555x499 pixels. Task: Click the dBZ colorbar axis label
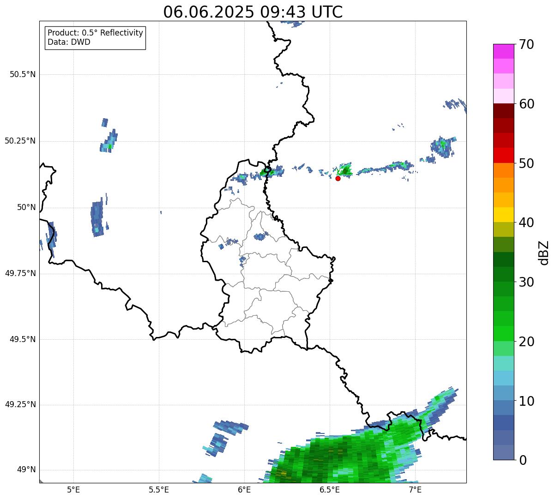point(544,252)
